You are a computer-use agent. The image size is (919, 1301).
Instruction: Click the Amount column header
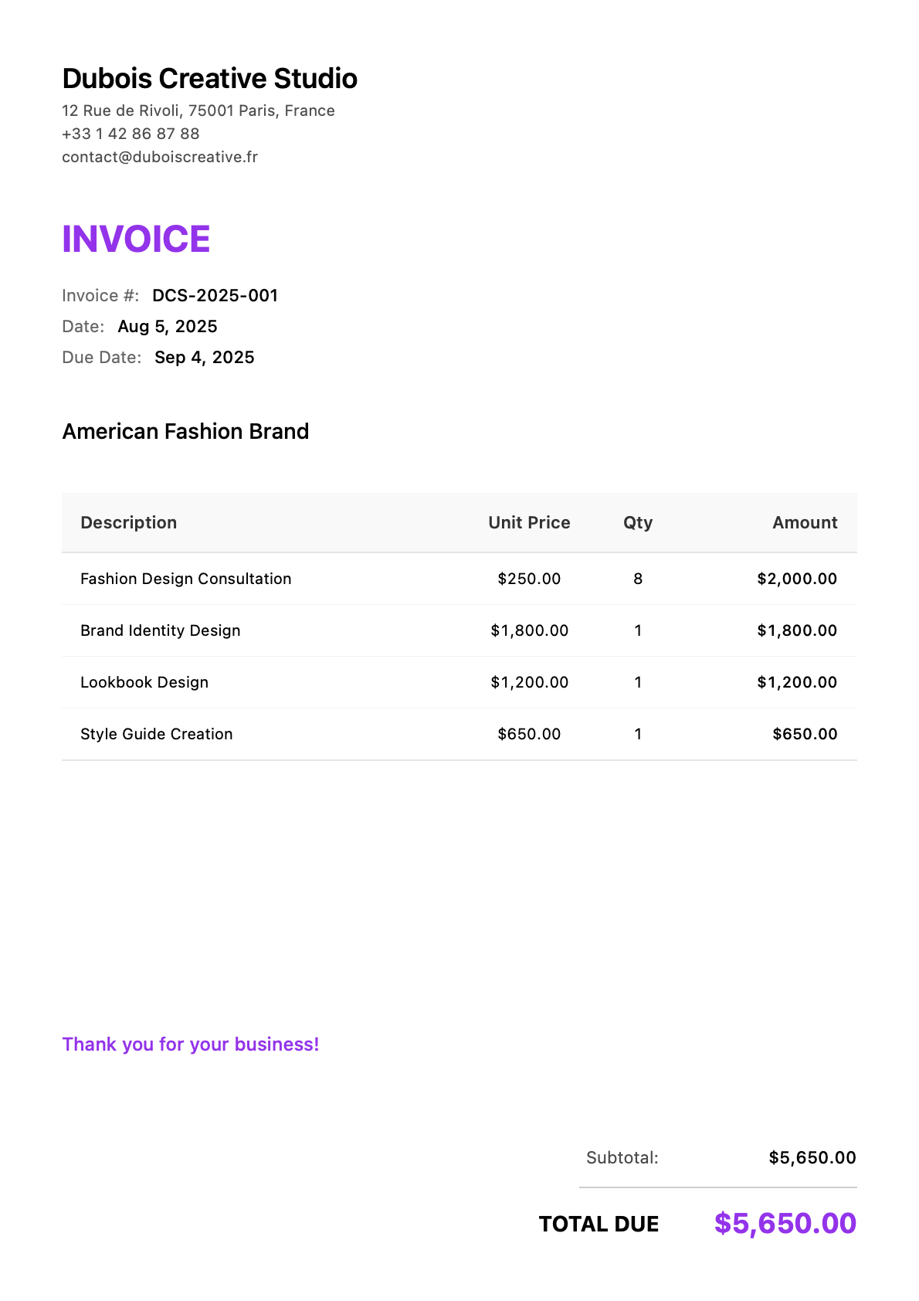pyautogui.click(x=805, y=522)
